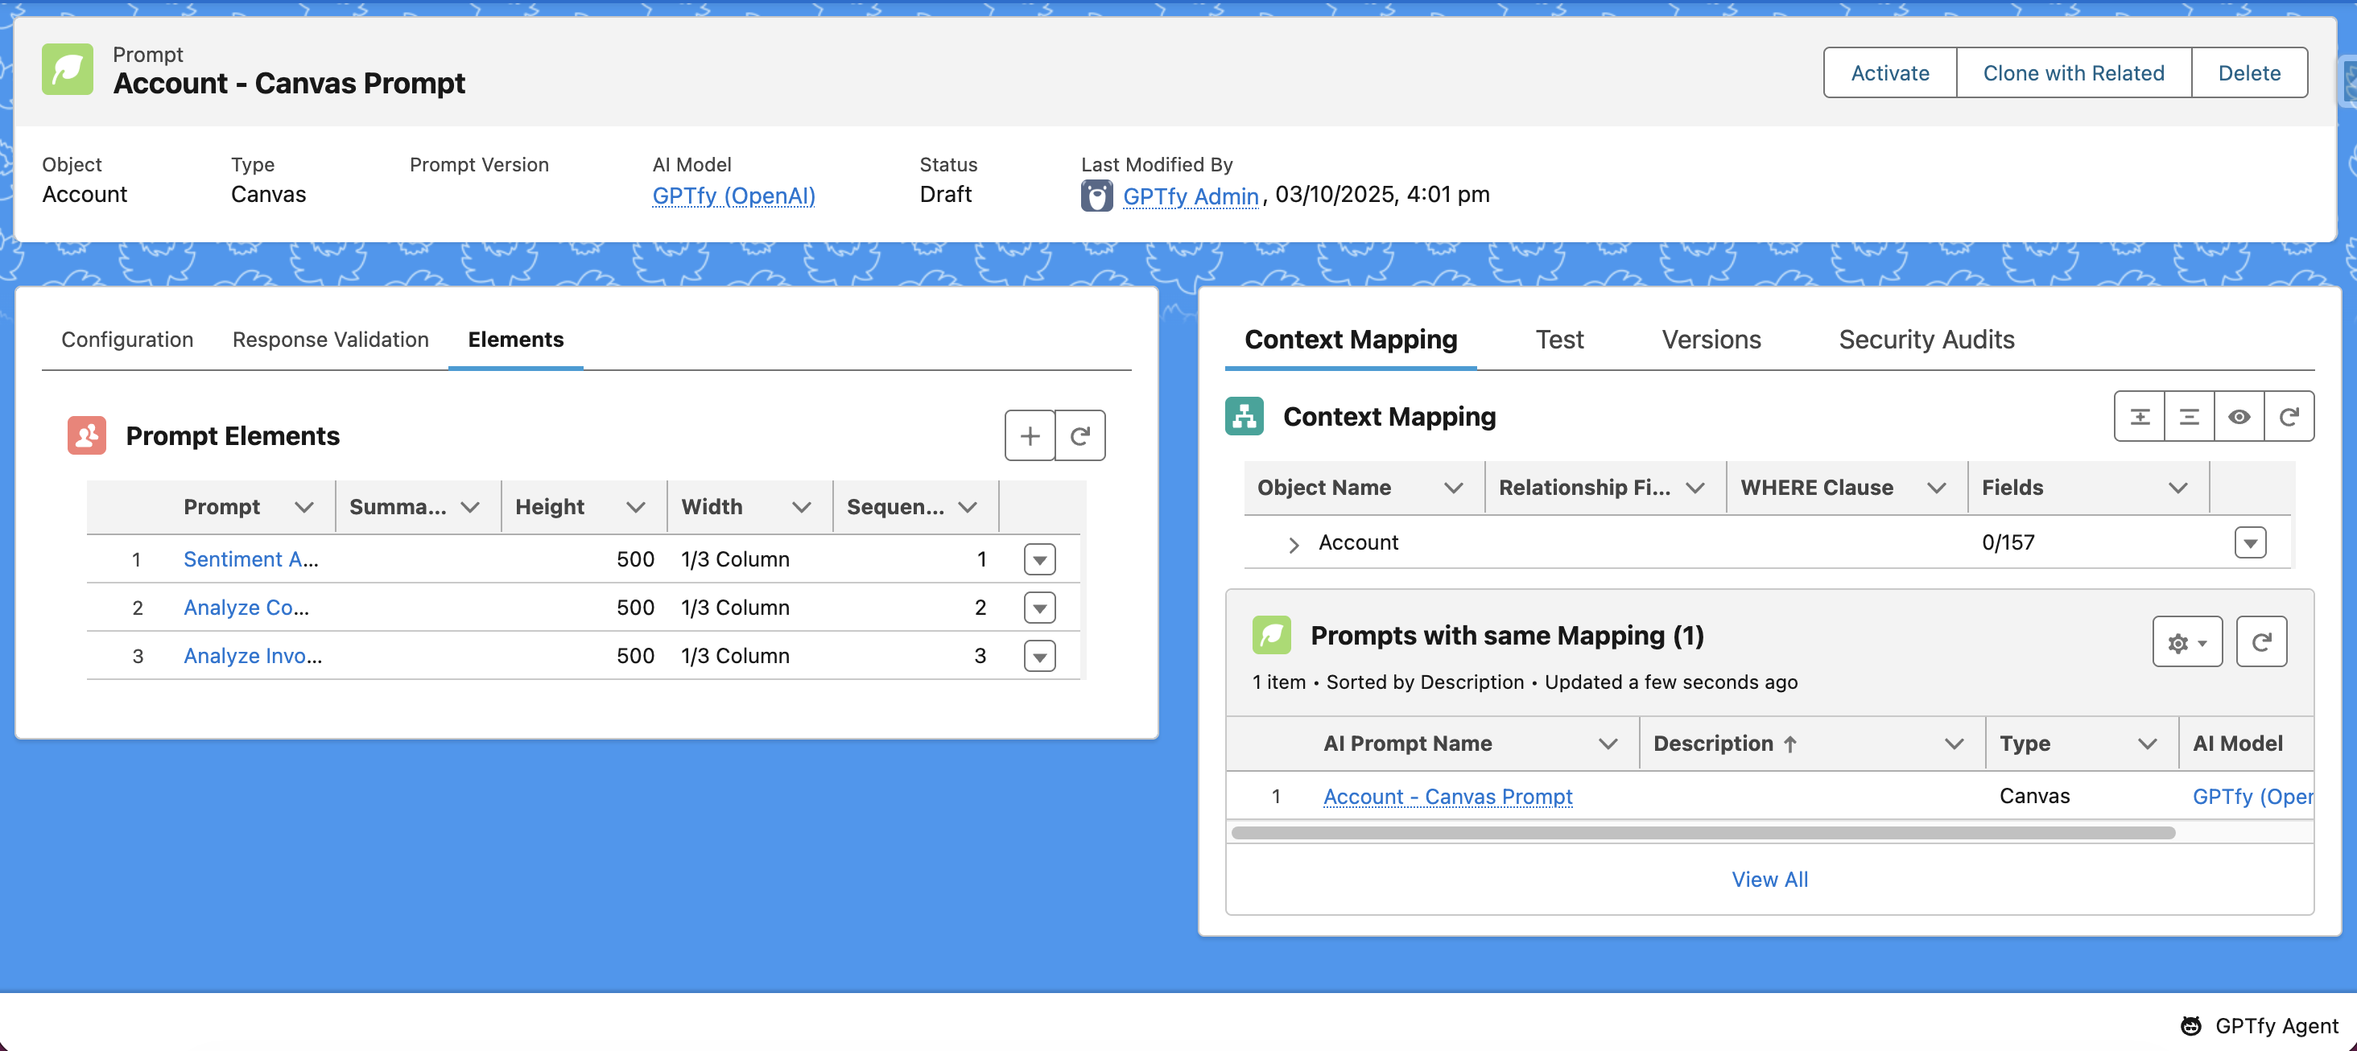Refresh the Prompt Elements list
2357x1051 pixels.
coord(1079,435)
